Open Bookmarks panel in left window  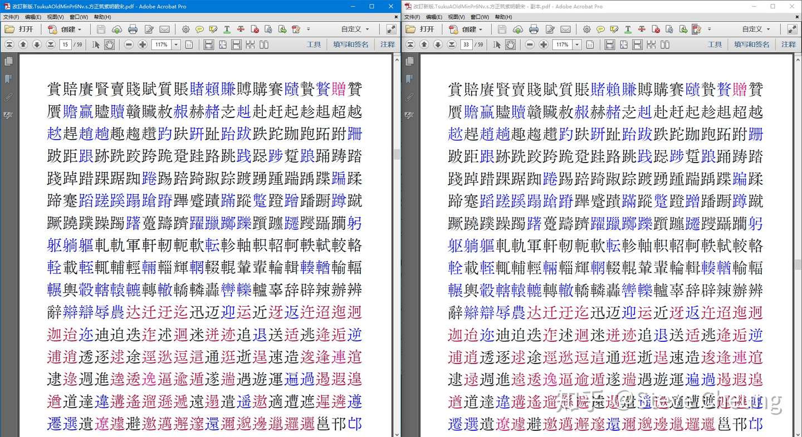click(8, 79)
